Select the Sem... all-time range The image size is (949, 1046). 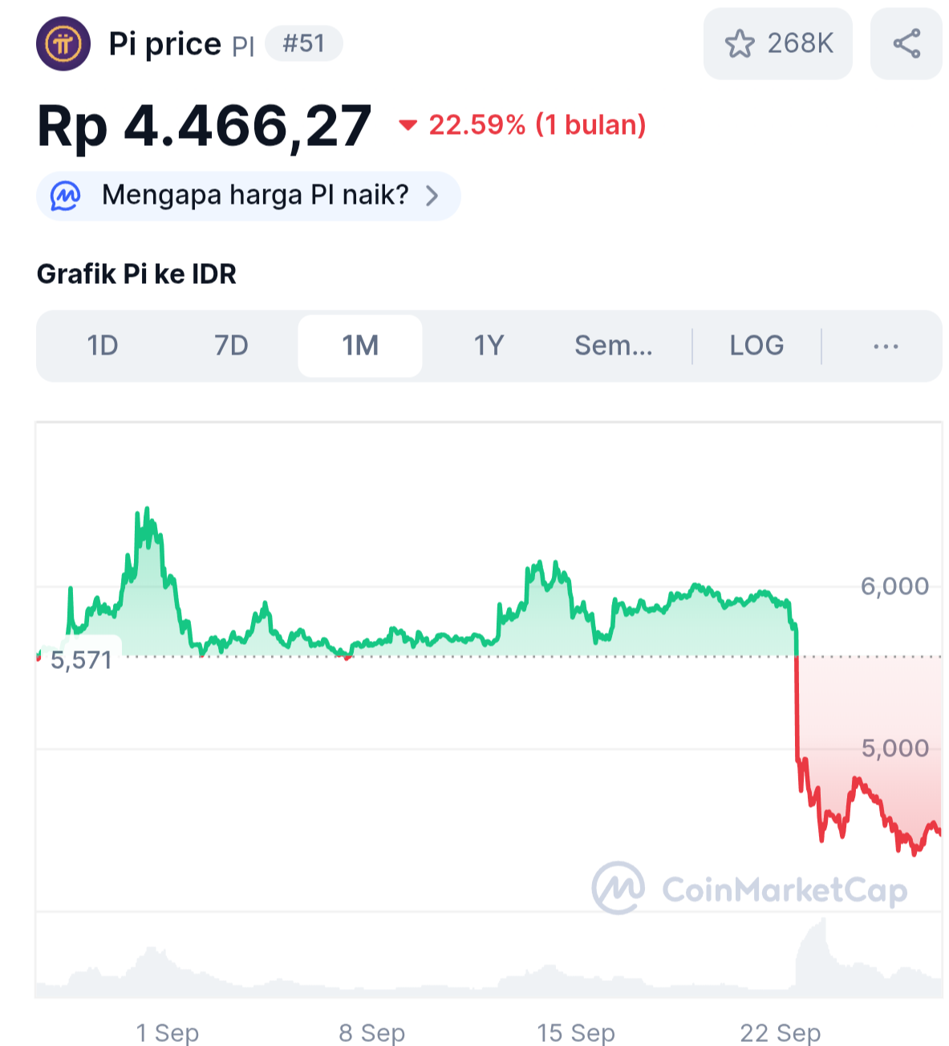click(614, 347)
